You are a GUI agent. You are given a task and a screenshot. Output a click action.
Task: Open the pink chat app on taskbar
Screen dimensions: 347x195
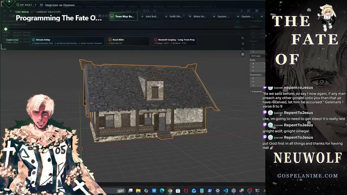[x=242, y=191]
